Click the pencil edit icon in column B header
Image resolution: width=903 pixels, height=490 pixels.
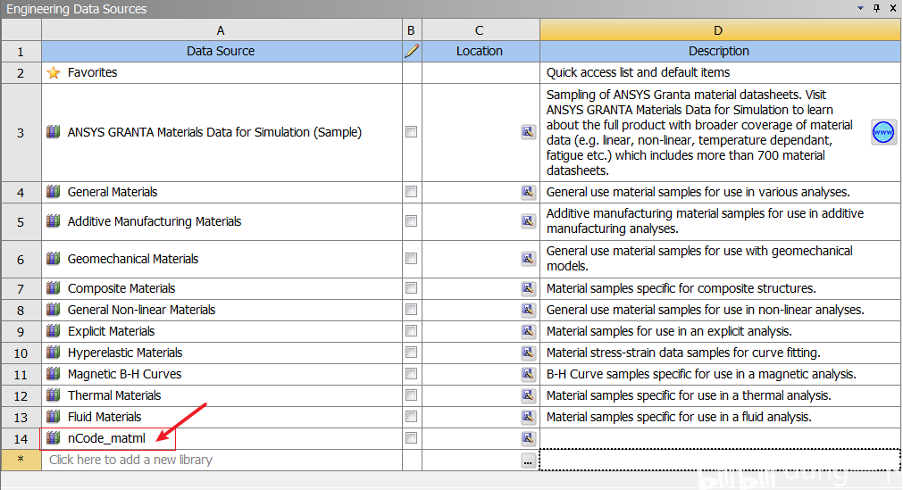[x=412, y=51]
